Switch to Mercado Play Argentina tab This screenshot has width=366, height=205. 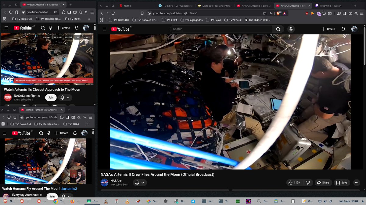pyautogui.click(x=215, y=6)
